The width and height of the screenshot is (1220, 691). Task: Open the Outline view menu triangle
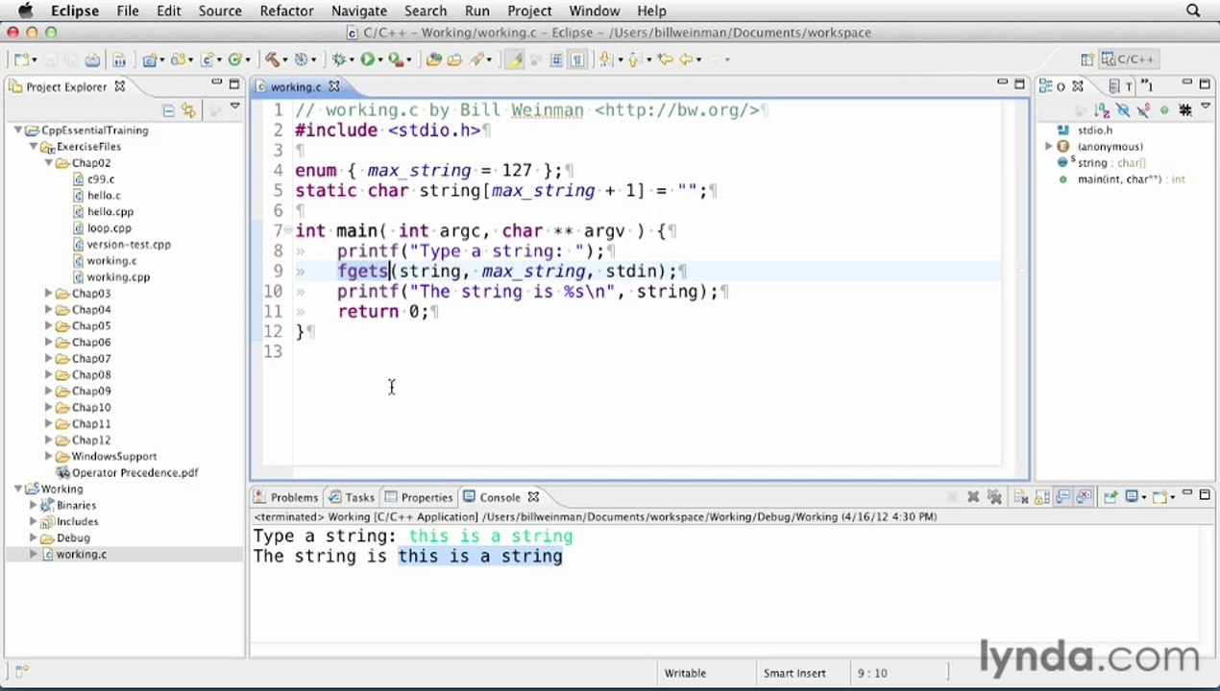coord(1206,107)
